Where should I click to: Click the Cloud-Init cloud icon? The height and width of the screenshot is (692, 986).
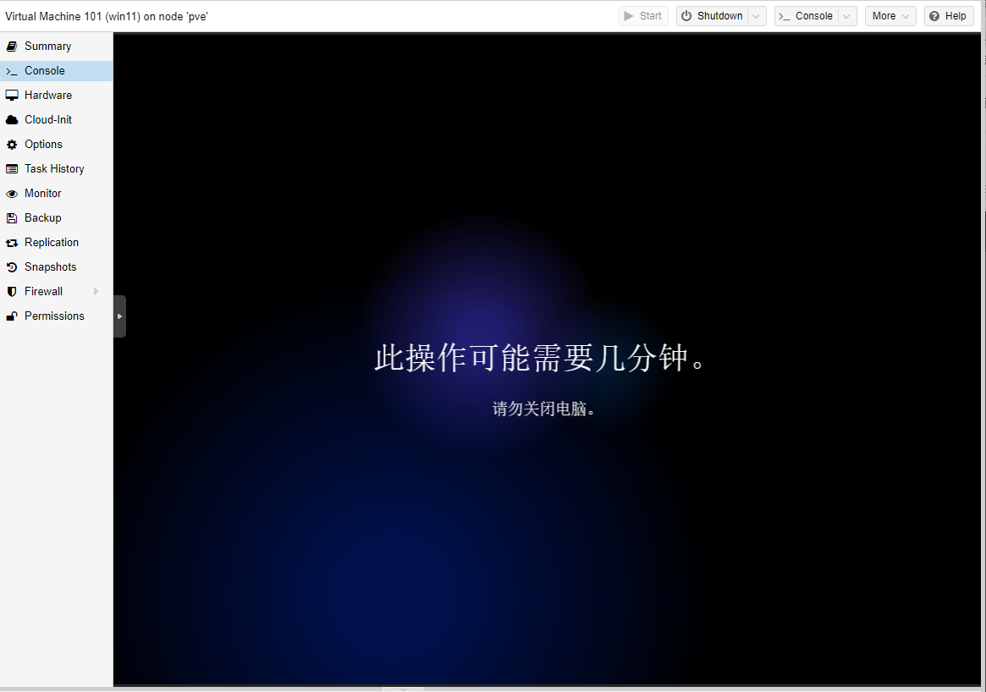coord(12,120)
